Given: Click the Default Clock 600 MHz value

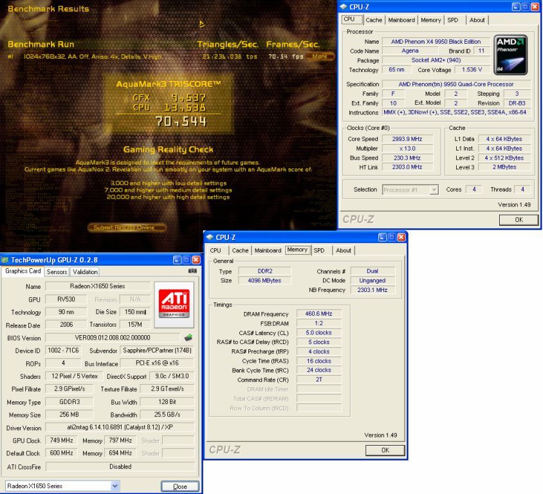Looking at the screenshot, I should [x=61, y=453].
